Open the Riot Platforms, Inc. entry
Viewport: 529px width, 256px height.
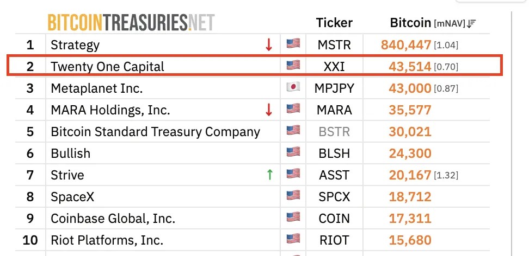tap(107, 240)
